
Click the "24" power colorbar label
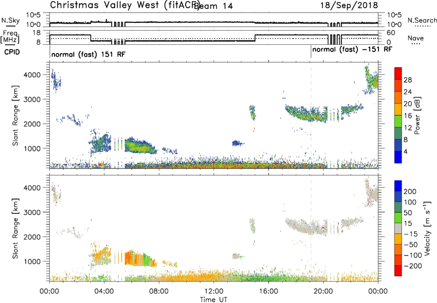tap(408, 92)
